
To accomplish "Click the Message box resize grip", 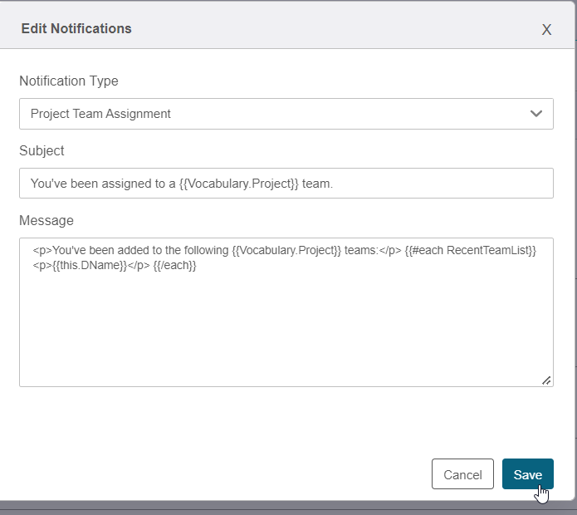I will (546, 380).
